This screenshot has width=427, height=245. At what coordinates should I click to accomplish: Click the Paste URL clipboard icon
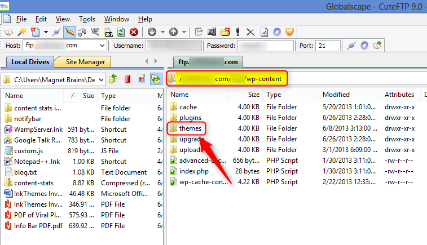(x=108, y=32)
